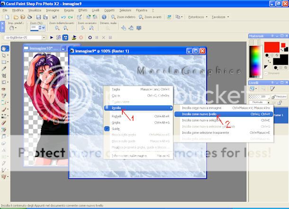Image resolution: width=289 pixels, height=209 pixels.
Task: Set foreground to transparent
Action: pyautogui.click(x=277, y=55)
